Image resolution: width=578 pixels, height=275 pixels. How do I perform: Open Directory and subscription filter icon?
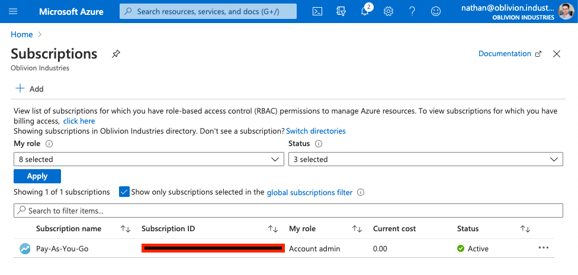[341, 11]
